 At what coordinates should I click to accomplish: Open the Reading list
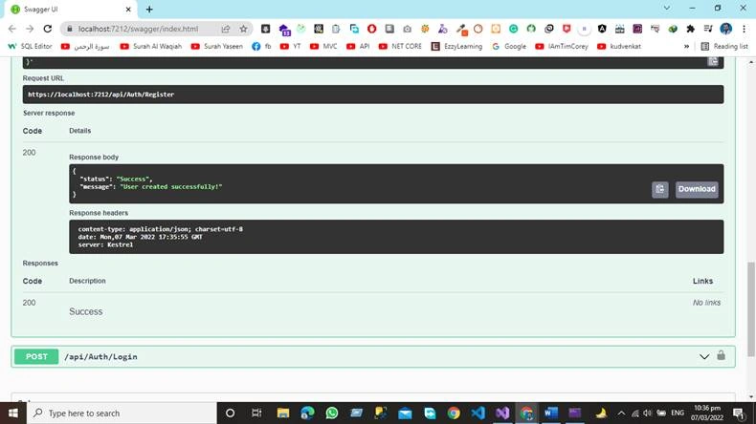pos(724,46)
